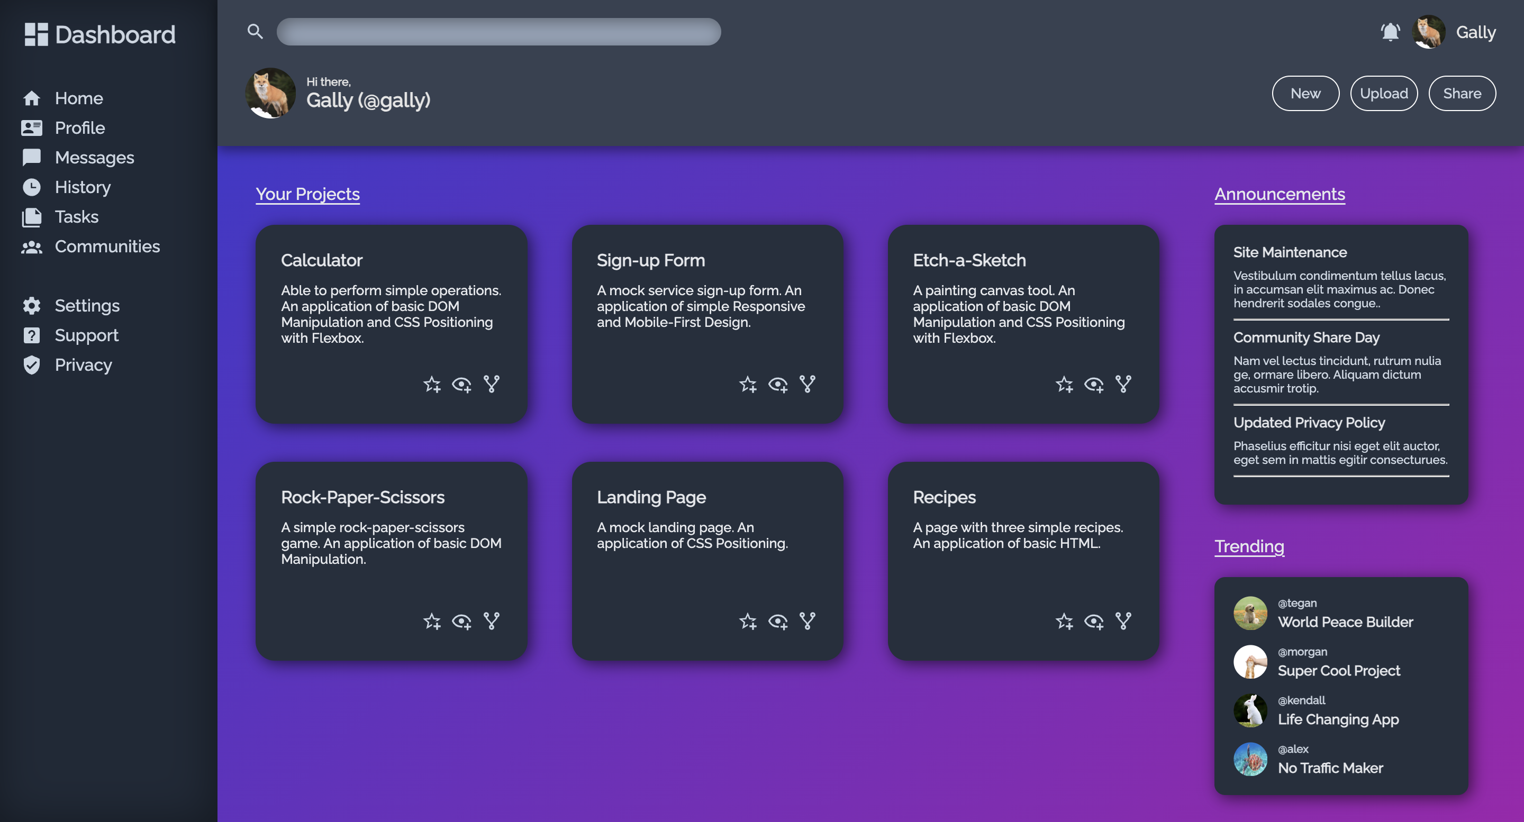Click the New button
Viewport: 1524px width, 822px height.
(x=1305, y=94)
